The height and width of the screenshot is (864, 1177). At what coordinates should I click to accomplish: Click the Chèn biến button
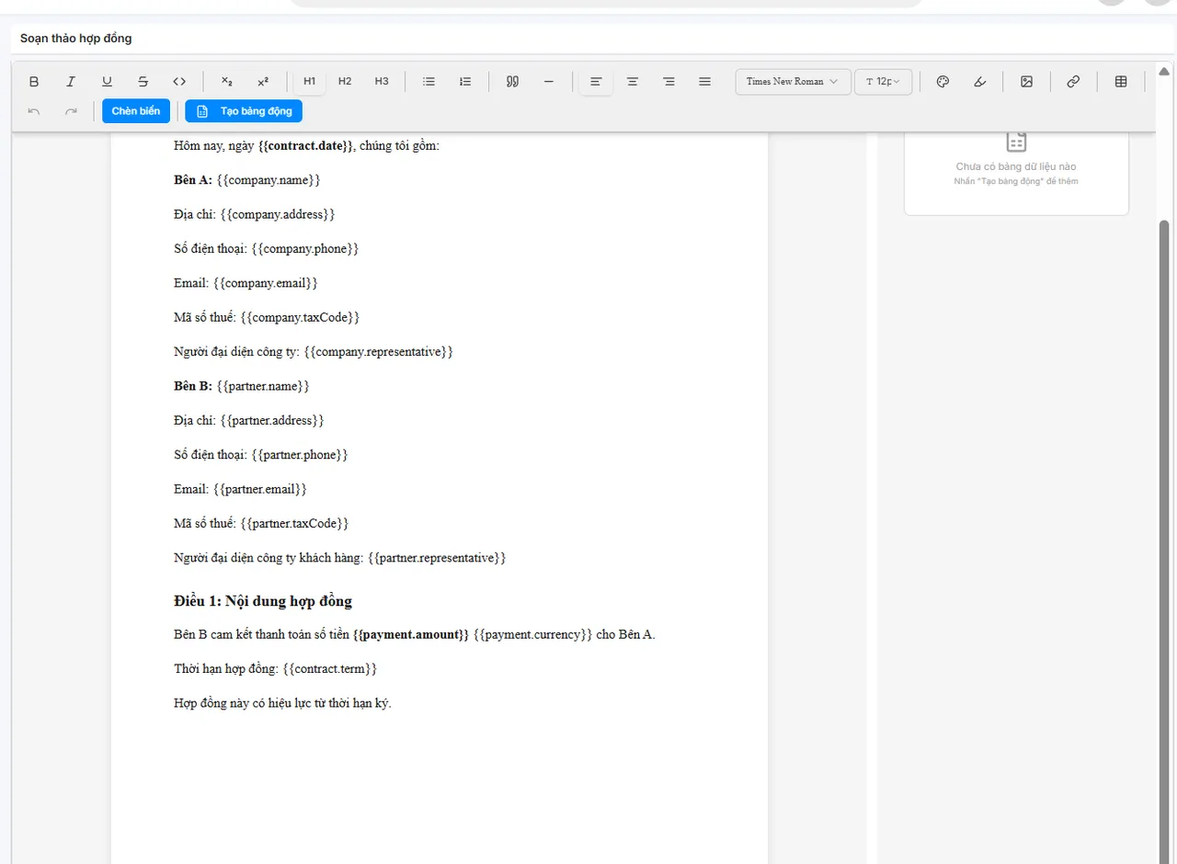(x=136, y=111)
